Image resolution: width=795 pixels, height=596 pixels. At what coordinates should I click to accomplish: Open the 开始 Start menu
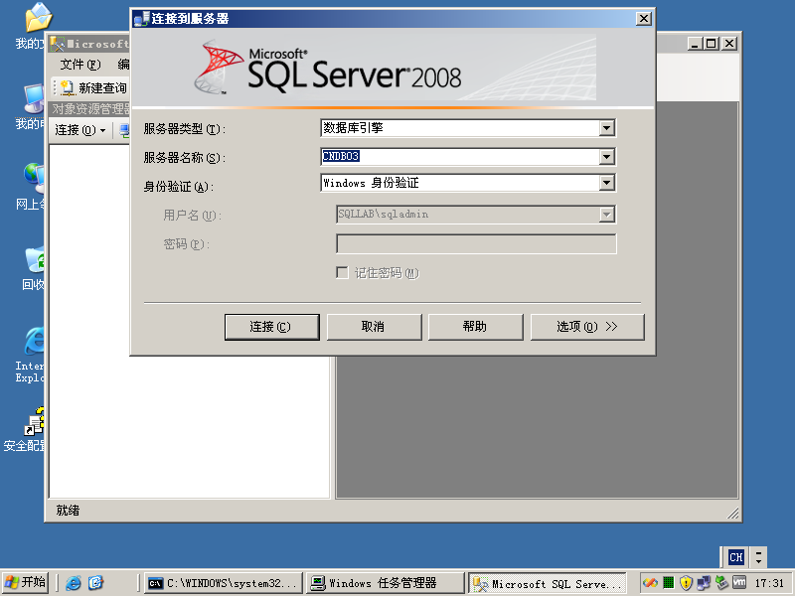26,582
